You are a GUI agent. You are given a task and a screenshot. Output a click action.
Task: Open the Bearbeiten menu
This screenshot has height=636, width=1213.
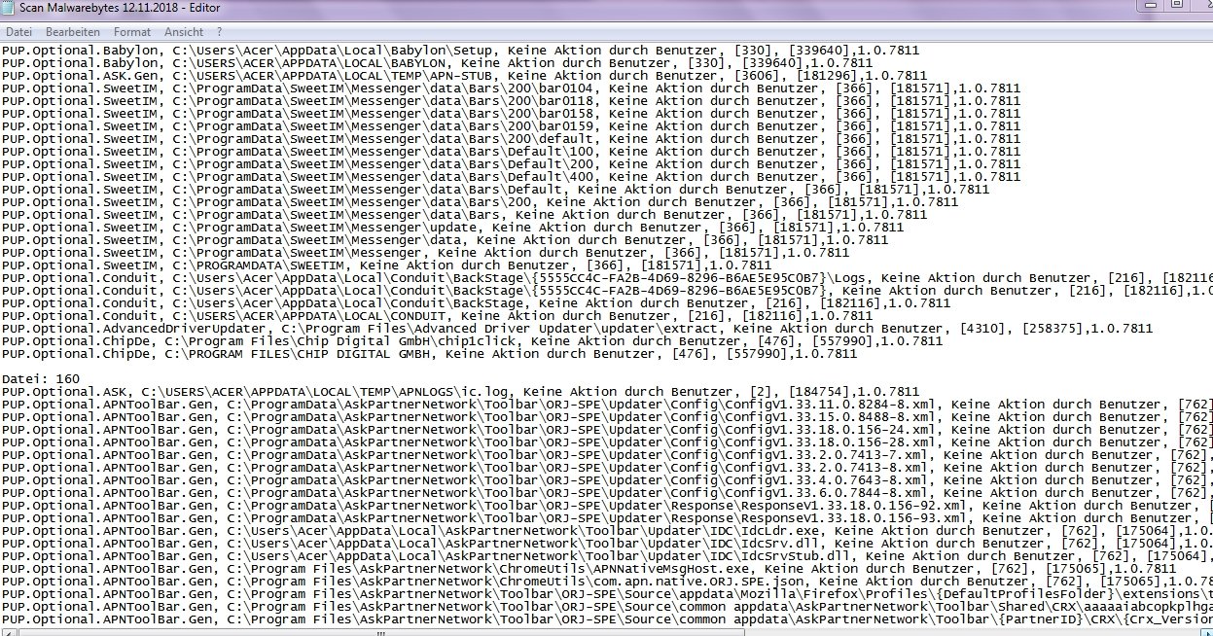pos(72,32)
